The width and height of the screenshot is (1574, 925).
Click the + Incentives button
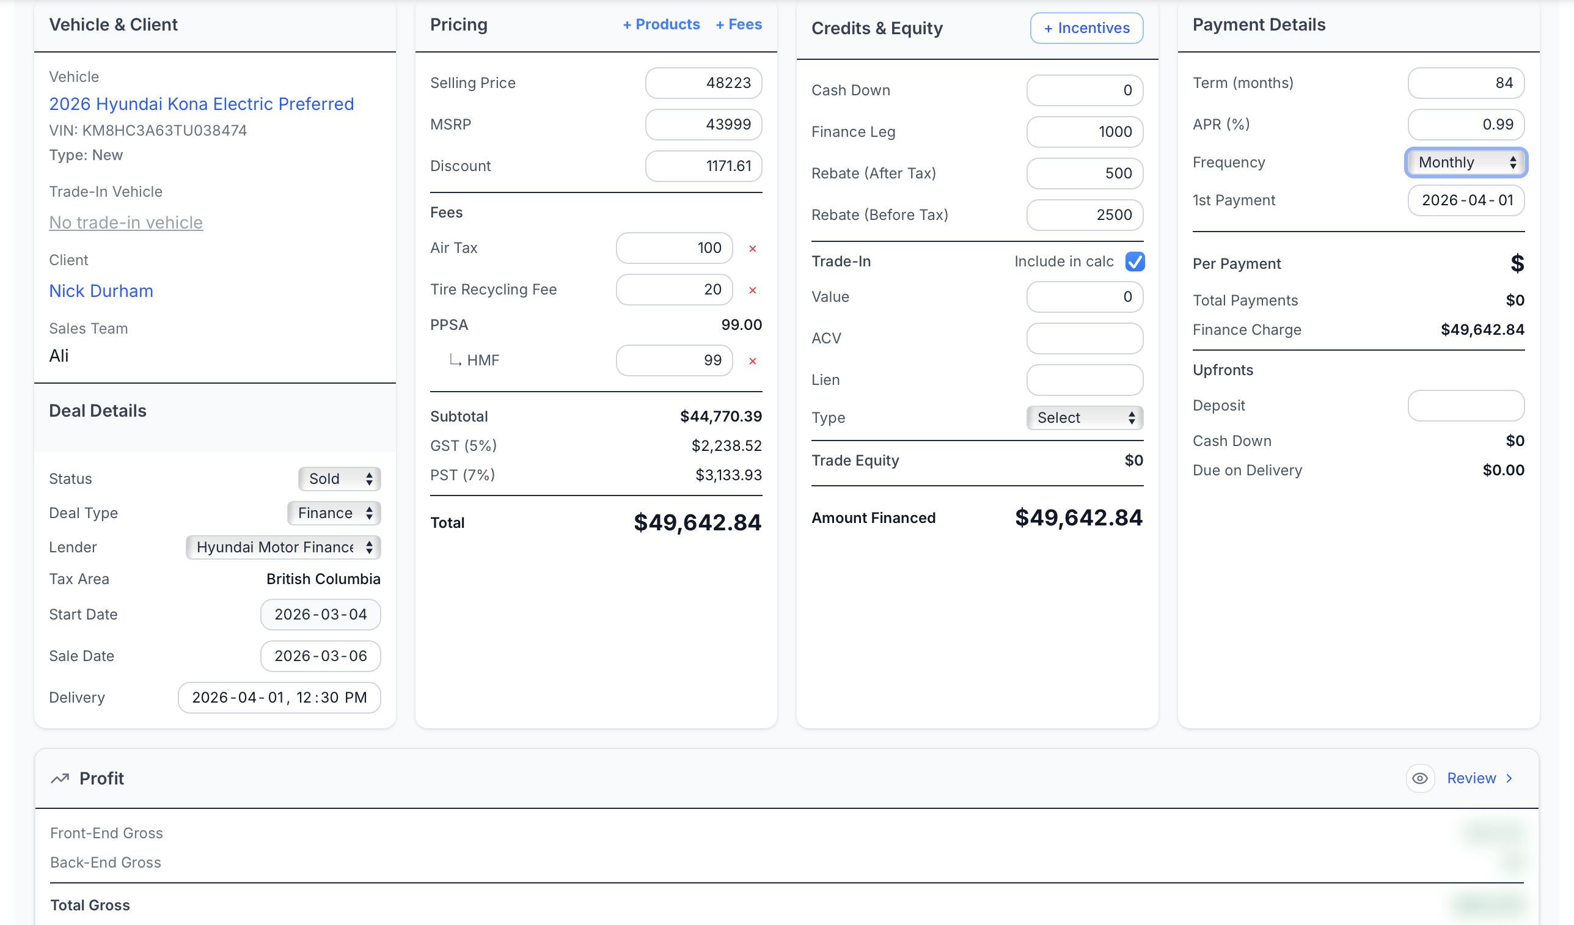click(x=1086, y=28)
